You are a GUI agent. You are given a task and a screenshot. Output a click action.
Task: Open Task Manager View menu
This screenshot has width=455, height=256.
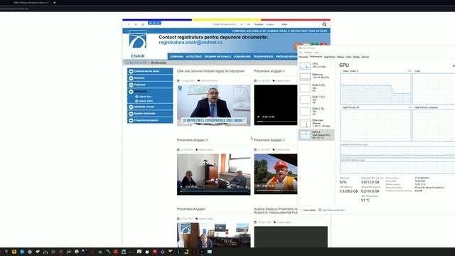tap(316, 53)
